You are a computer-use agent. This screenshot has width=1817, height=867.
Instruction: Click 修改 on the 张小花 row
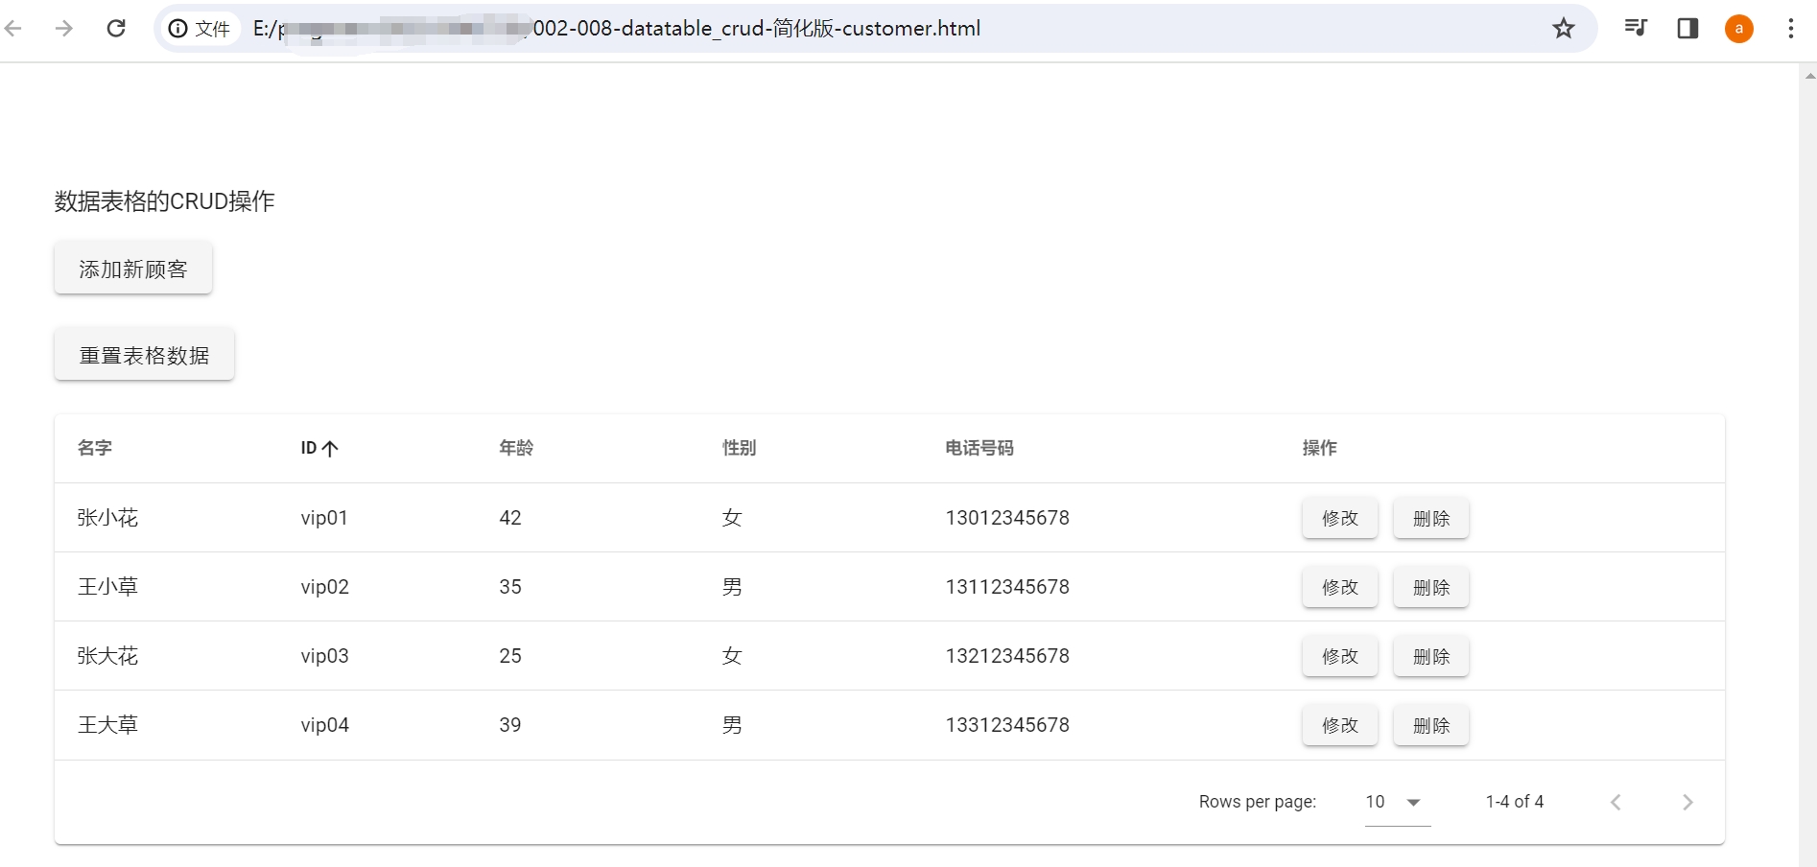(1339, 518)
